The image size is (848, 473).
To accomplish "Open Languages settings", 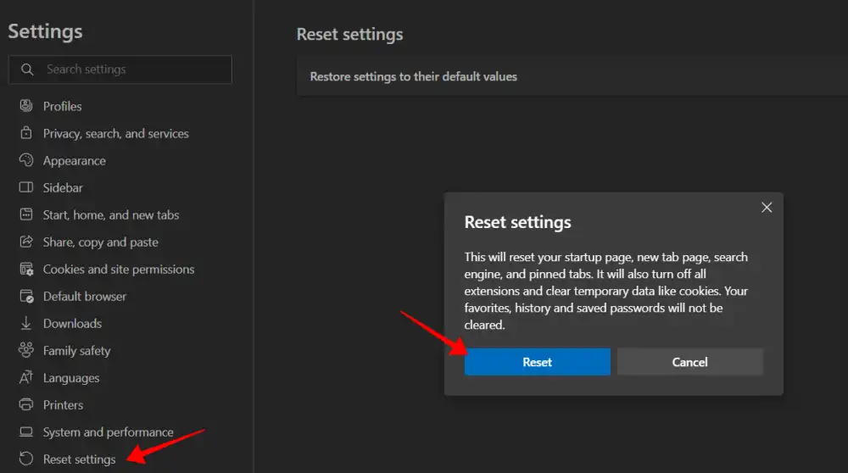I will tap(71, 378).
